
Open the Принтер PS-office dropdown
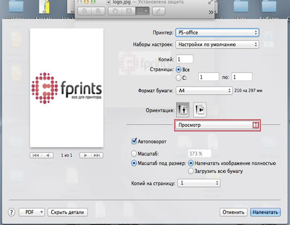(x=217, y=33)
